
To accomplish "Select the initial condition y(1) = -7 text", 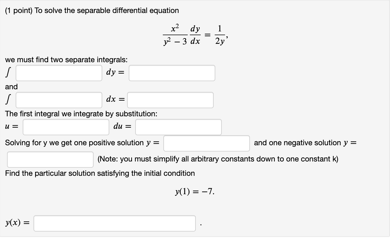I will pyautogui.click(x=194, y=191).
